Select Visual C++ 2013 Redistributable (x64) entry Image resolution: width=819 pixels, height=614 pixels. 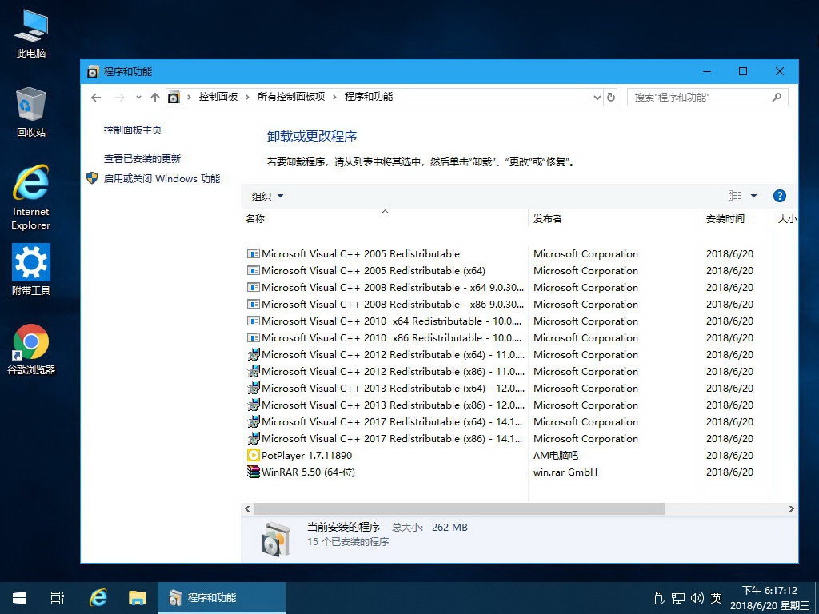(385, 388)
